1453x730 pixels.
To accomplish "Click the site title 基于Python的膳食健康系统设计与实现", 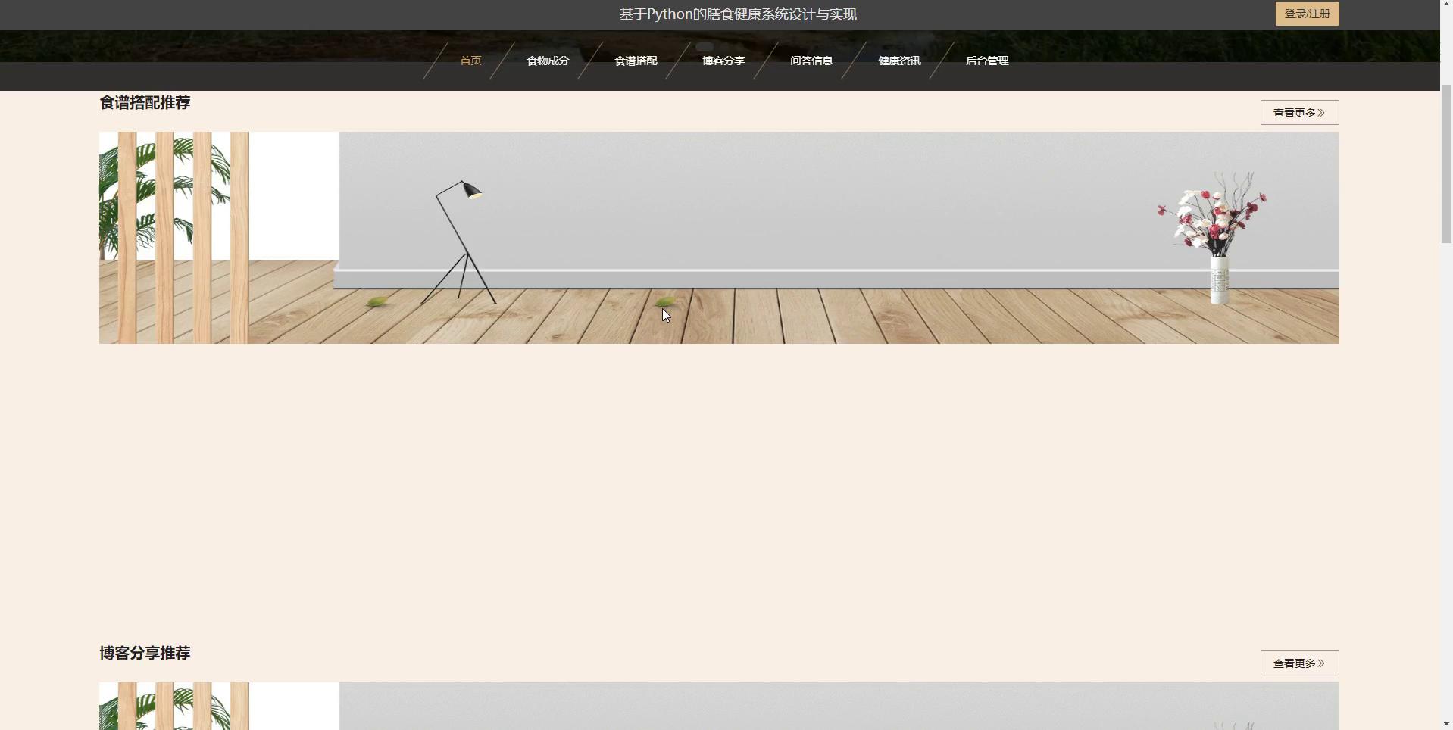I will (x=738, y=14).
